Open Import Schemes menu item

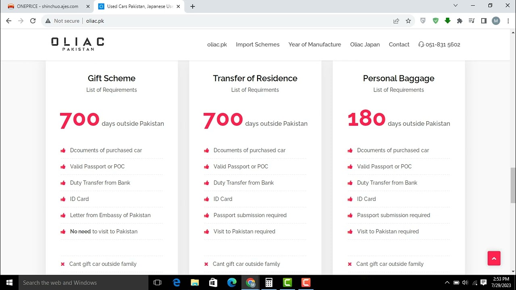(258, 45)
